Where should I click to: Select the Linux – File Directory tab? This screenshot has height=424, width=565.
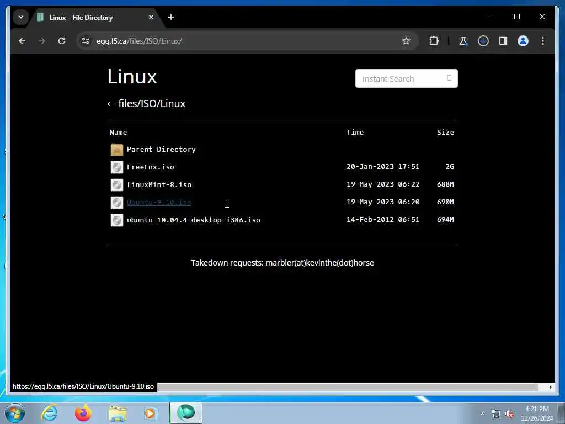tap(97, 17)
